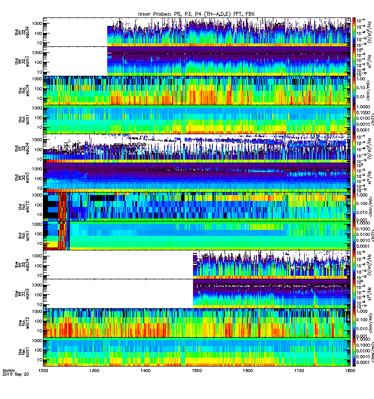Click the thd fff edc34 spectrogram panel
This screenshot has height=399, width=374.
click(x=196, y=148)
